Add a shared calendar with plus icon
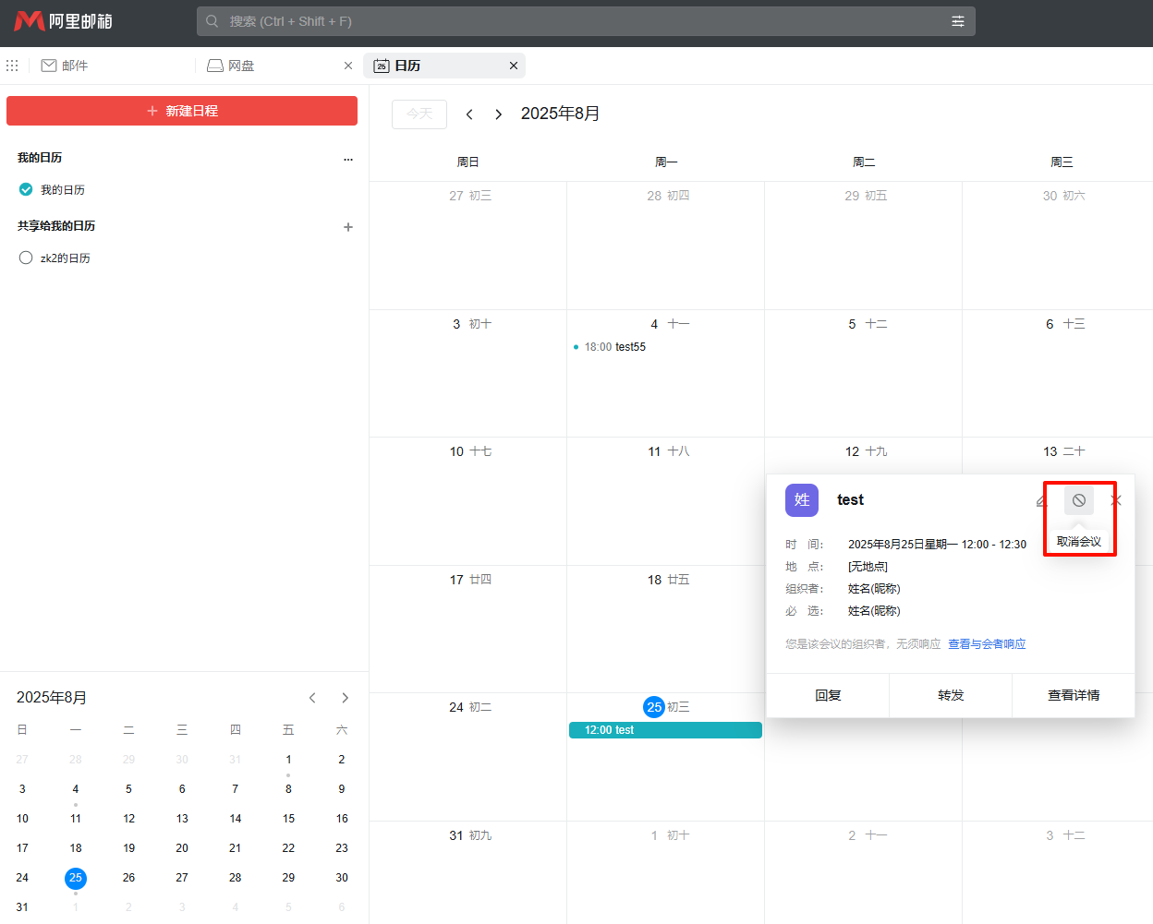1153x924 pixels. point(348,227)
